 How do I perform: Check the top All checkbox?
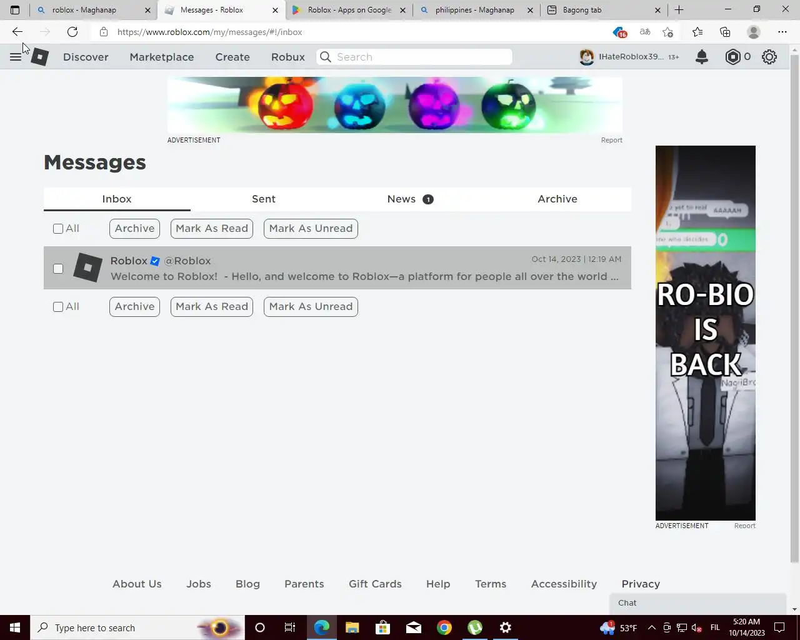(58, 229)
